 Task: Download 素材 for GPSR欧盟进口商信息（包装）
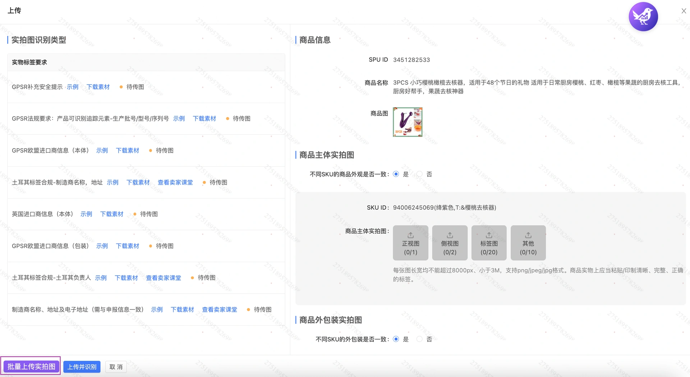(128, 246)
